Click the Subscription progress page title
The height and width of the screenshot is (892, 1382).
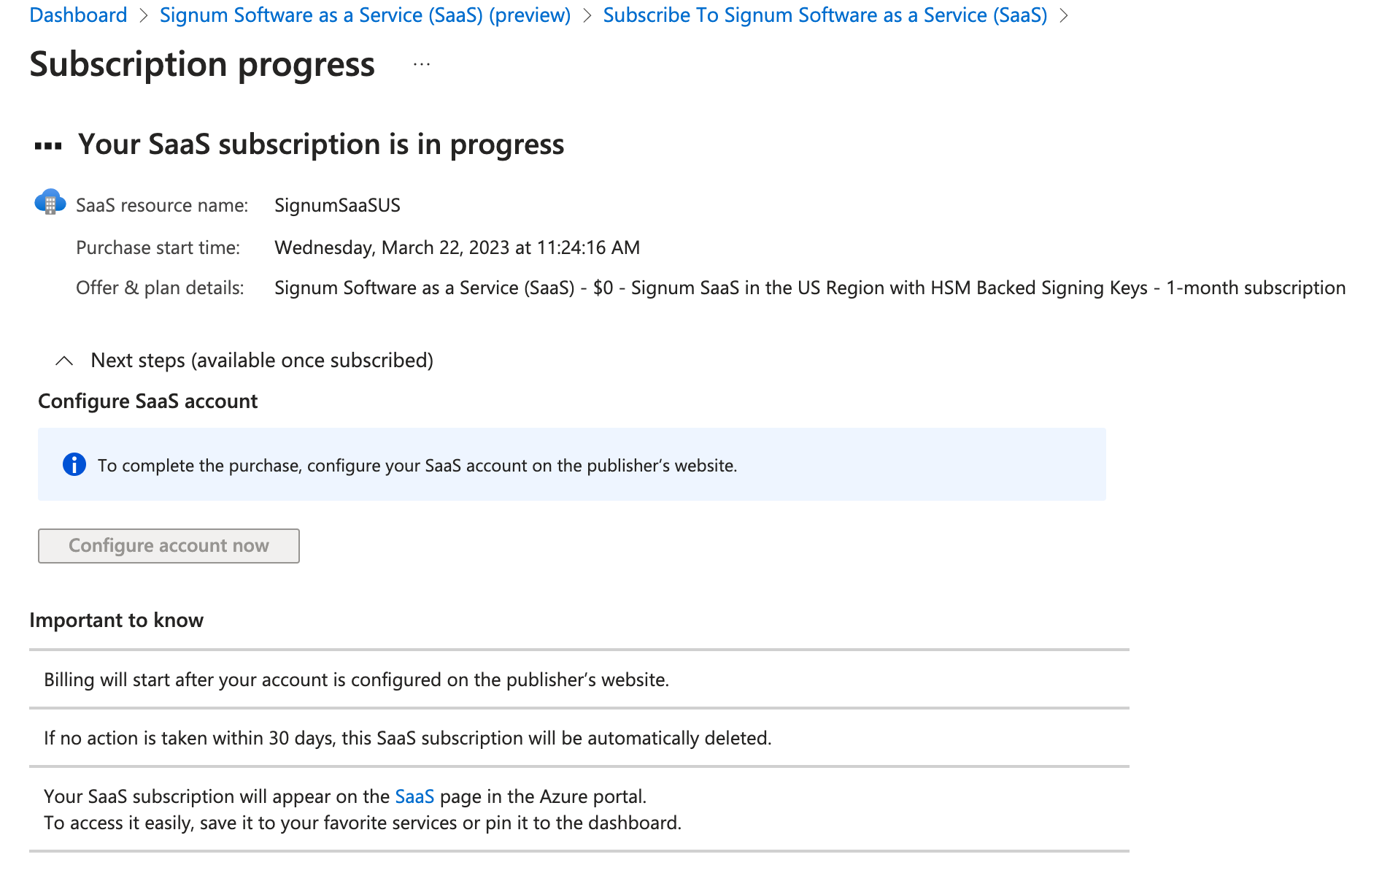click(x=202, y=64)
